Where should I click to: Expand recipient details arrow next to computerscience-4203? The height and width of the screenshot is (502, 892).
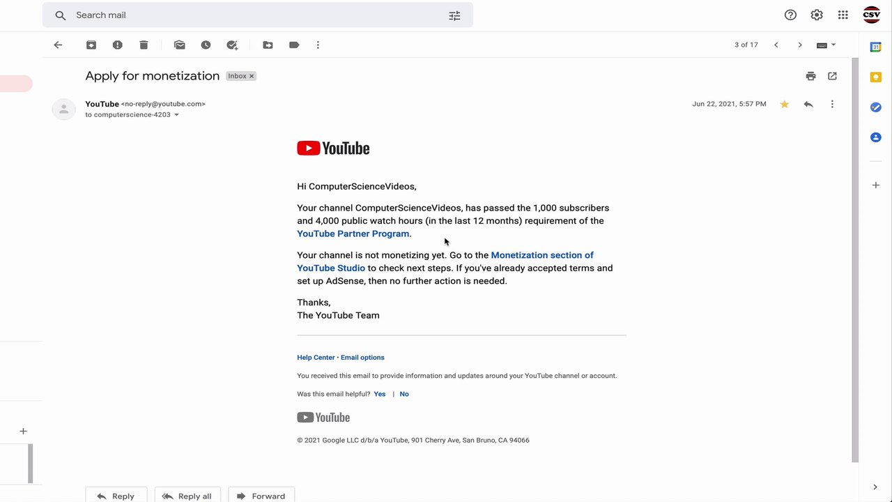click(x=176, y=115)
